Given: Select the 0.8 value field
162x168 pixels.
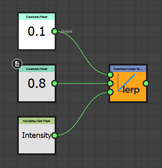Looking at the screenshot, I should (x=37, y=83).
